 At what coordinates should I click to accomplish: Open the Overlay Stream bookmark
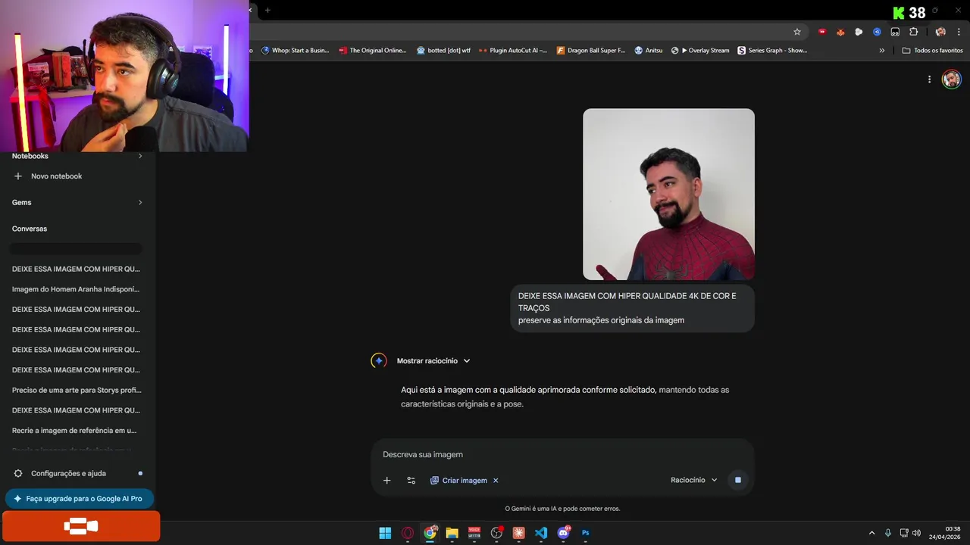pyautogui.click(x=700, y=51)
